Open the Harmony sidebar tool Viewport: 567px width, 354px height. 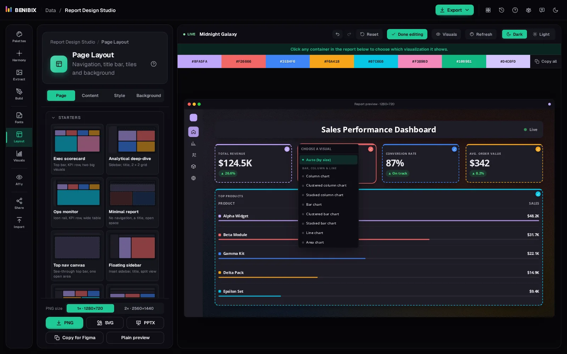pyautogui.click(x=19, y=56)
